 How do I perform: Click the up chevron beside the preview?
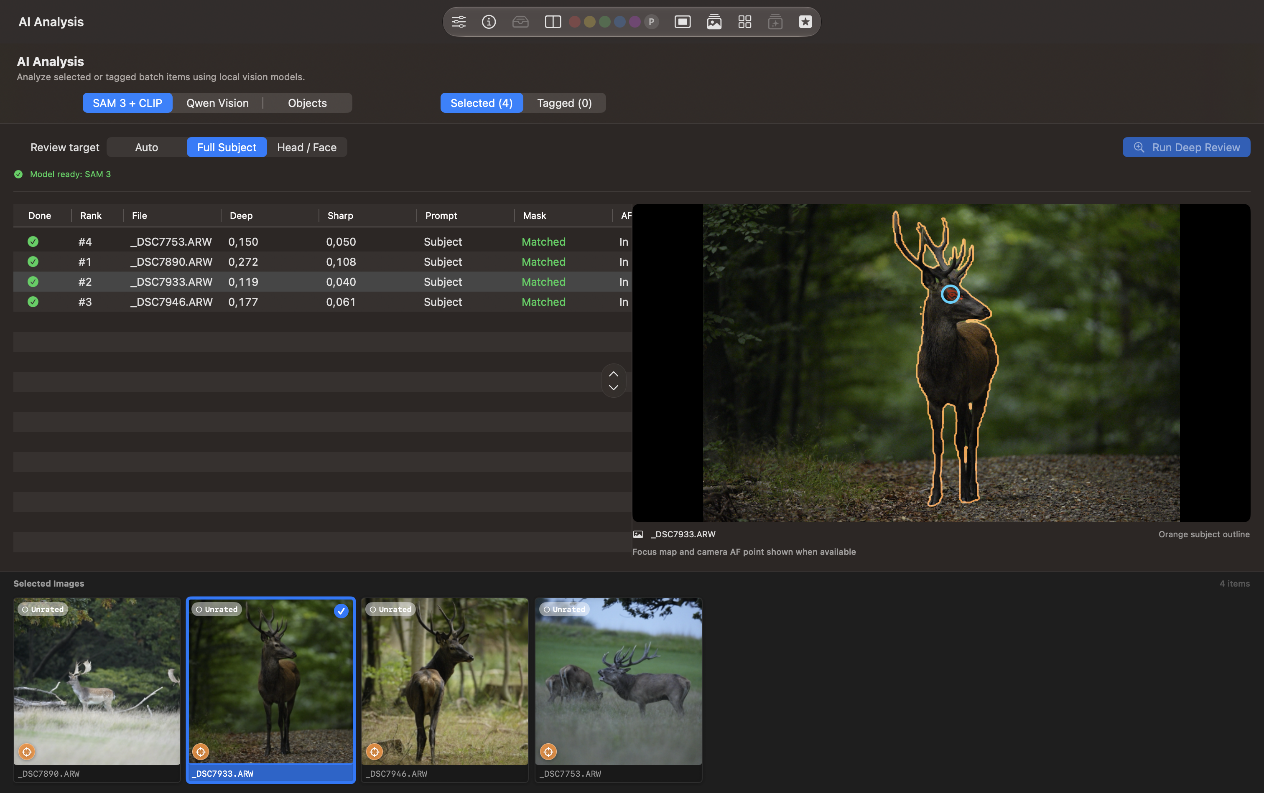(x=613, y=374)
